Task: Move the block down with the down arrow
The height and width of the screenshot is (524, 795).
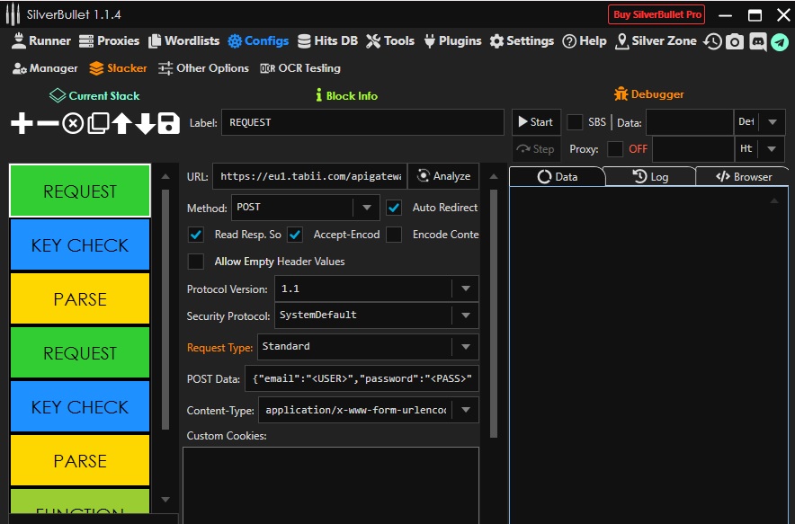Action: [x=145, y=123]
